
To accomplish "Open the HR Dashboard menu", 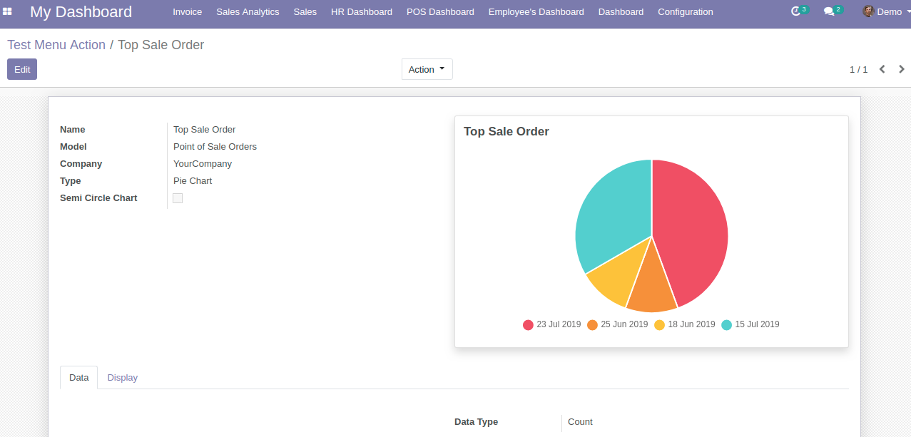I will [x=361, y=11].
